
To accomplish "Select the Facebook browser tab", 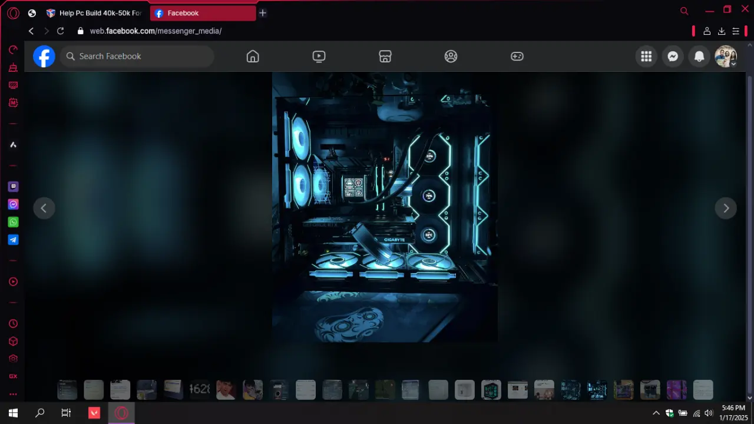I will [203, 13].
